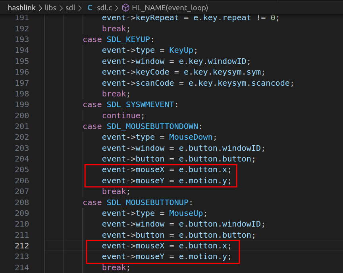Viewport: 343px width, 273px height.
Task: Click the break statement on line 214
Action: (x=114, y=267)
